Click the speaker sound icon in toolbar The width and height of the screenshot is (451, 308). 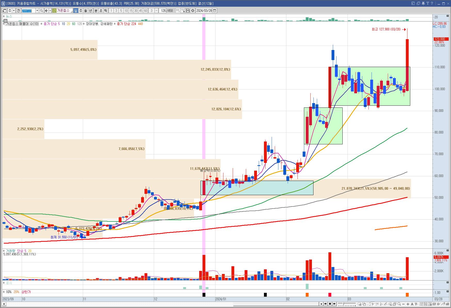point(46,11)
